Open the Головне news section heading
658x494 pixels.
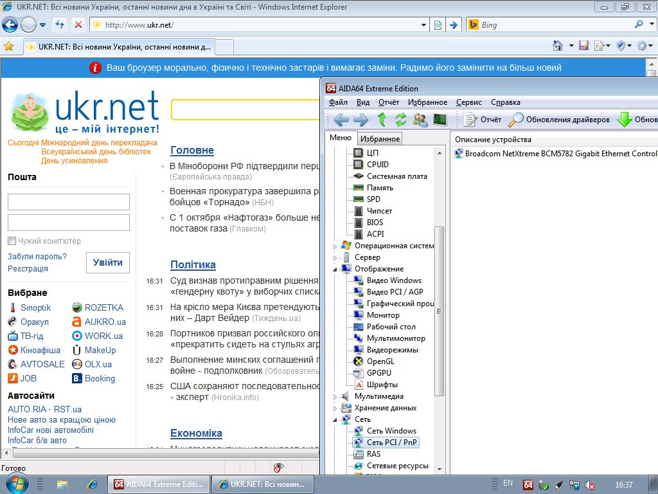pyautogui.click(x=191, y=150)
